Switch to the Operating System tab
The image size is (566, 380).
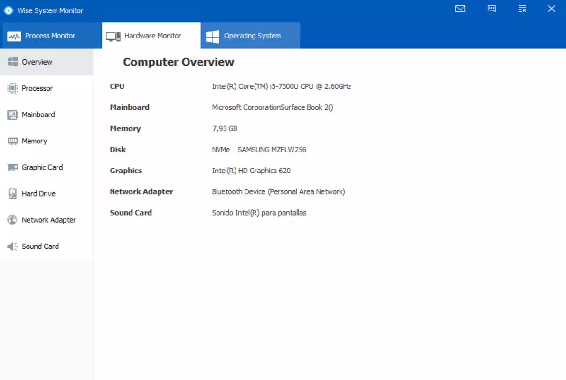(x=251, y=36)
